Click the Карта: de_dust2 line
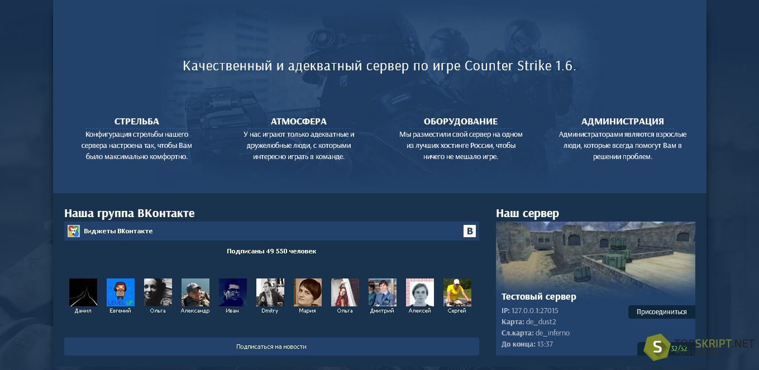 (x=529, y=322)
